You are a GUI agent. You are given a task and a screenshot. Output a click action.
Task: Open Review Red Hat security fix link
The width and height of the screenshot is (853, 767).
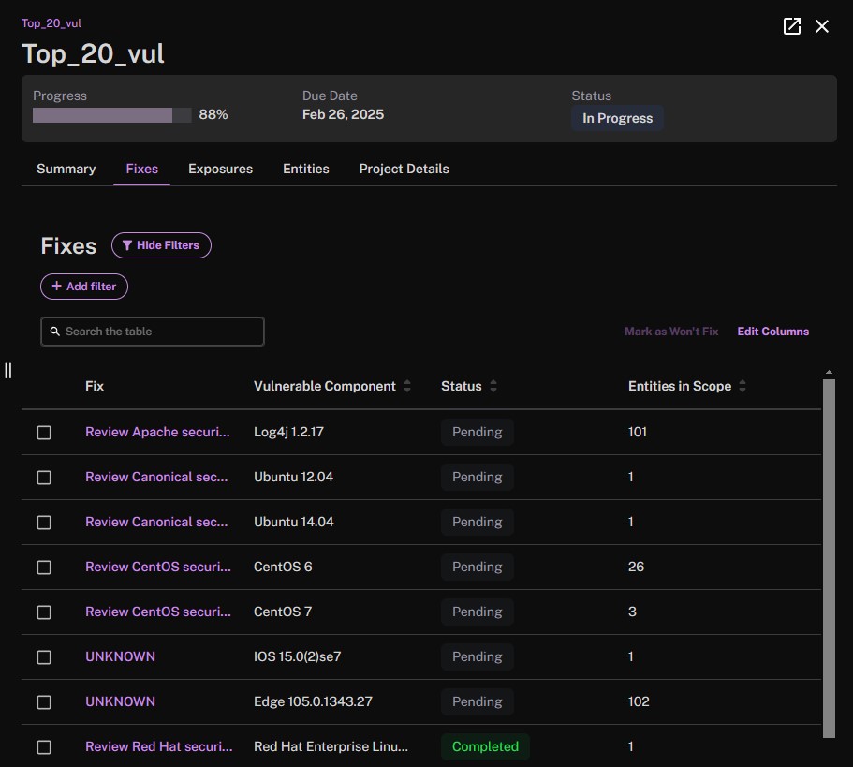[x=159, y=746]
